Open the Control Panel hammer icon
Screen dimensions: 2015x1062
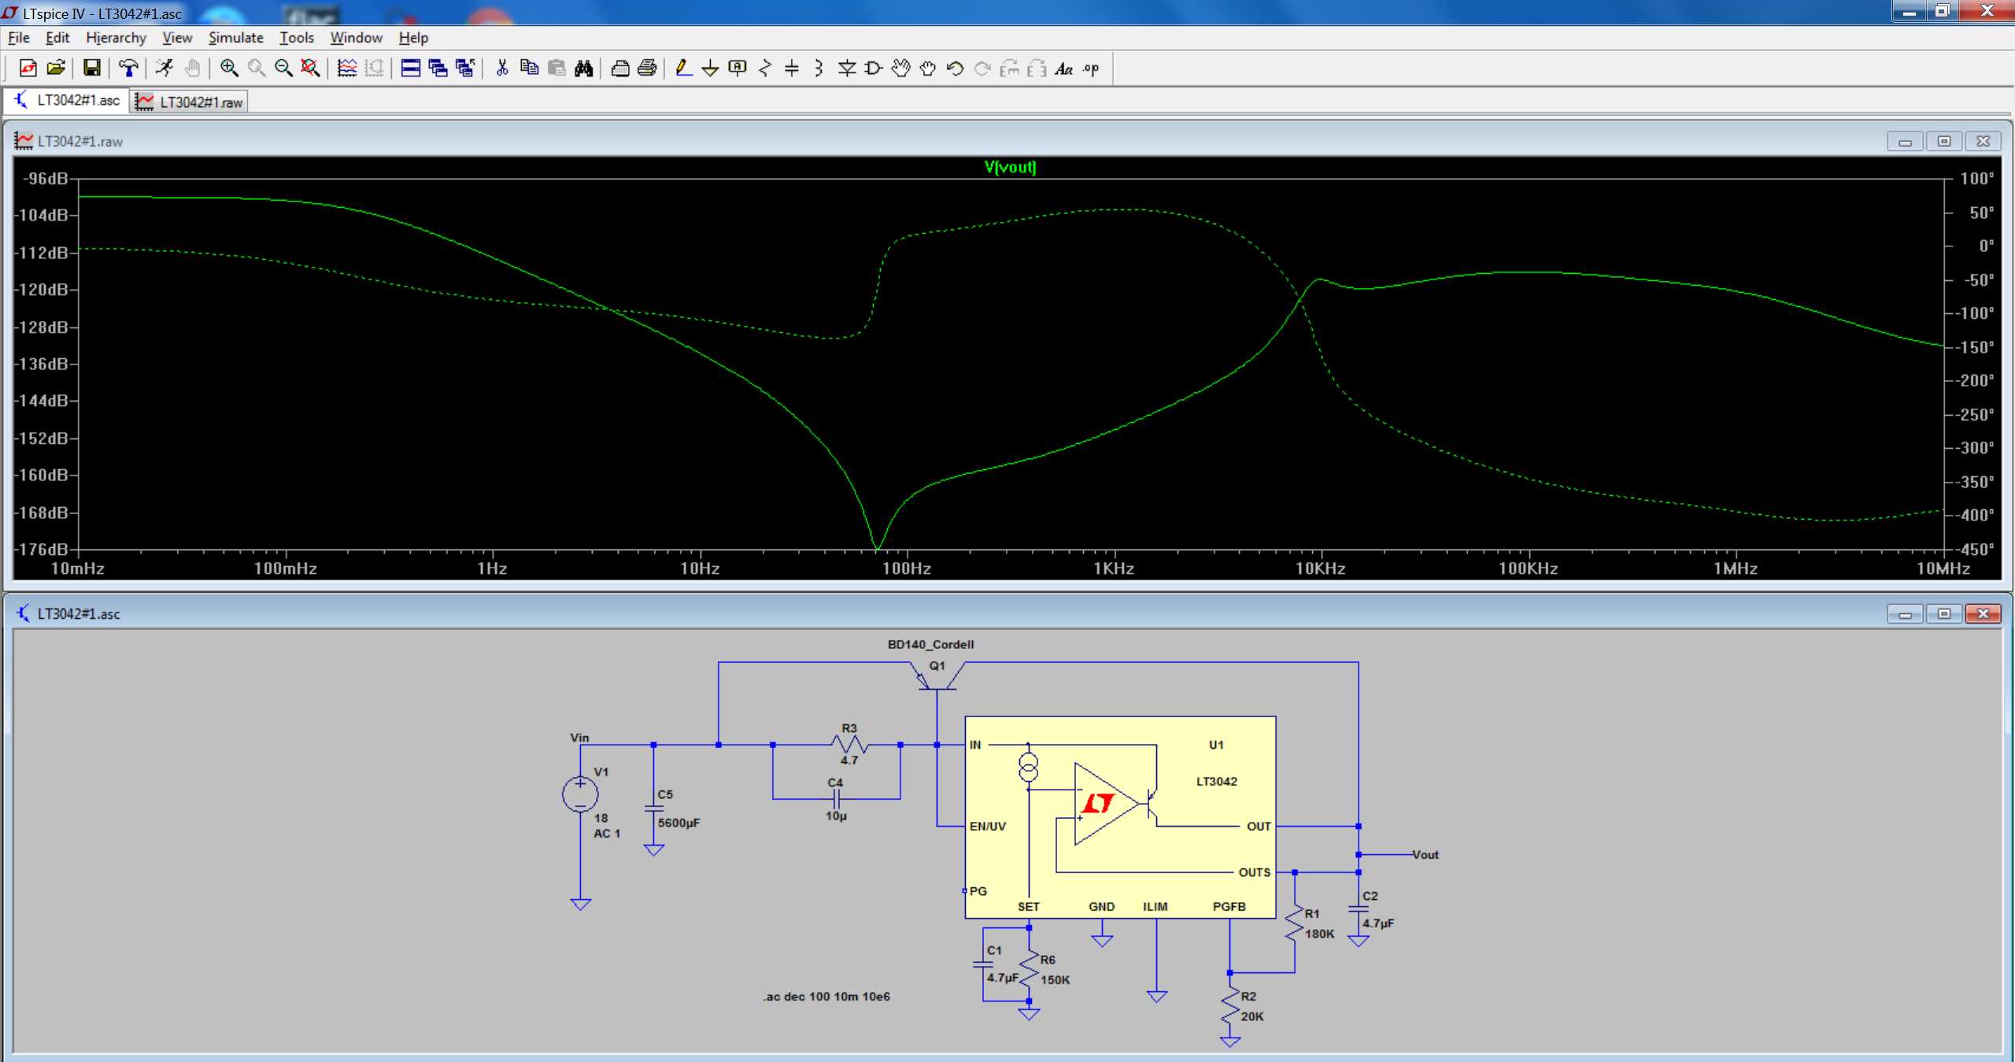128,68
